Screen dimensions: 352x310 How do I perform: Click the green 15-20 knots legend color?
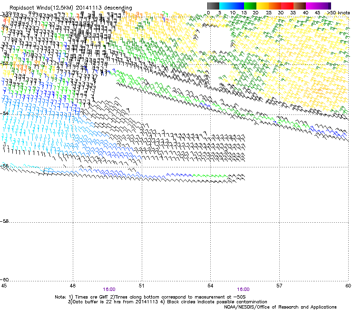(250, 6)
